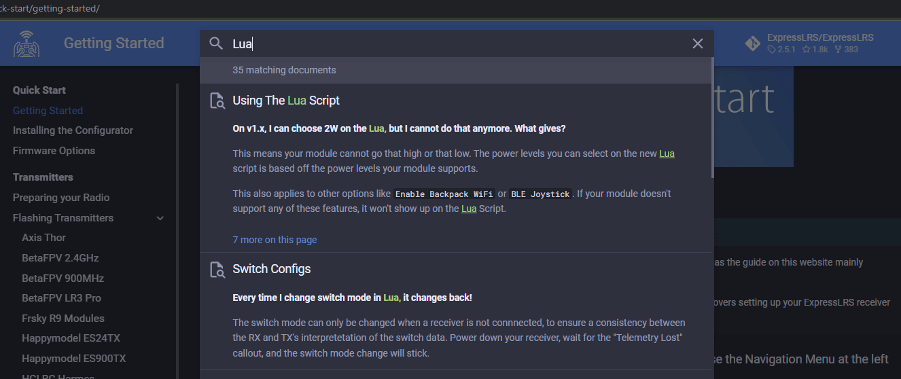The image size is (901, 379).
Task: Clear the search with the X icon
Action: pyautogui.click(x=698, y=43)
